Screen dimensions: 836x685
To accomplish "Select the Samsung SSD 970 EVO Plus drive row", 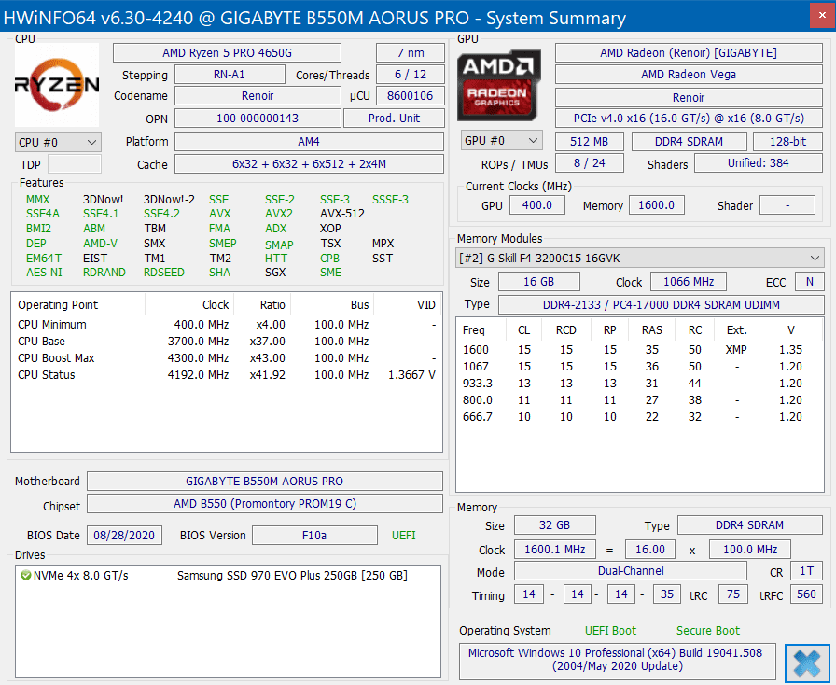I will click(x=228, y=576).
